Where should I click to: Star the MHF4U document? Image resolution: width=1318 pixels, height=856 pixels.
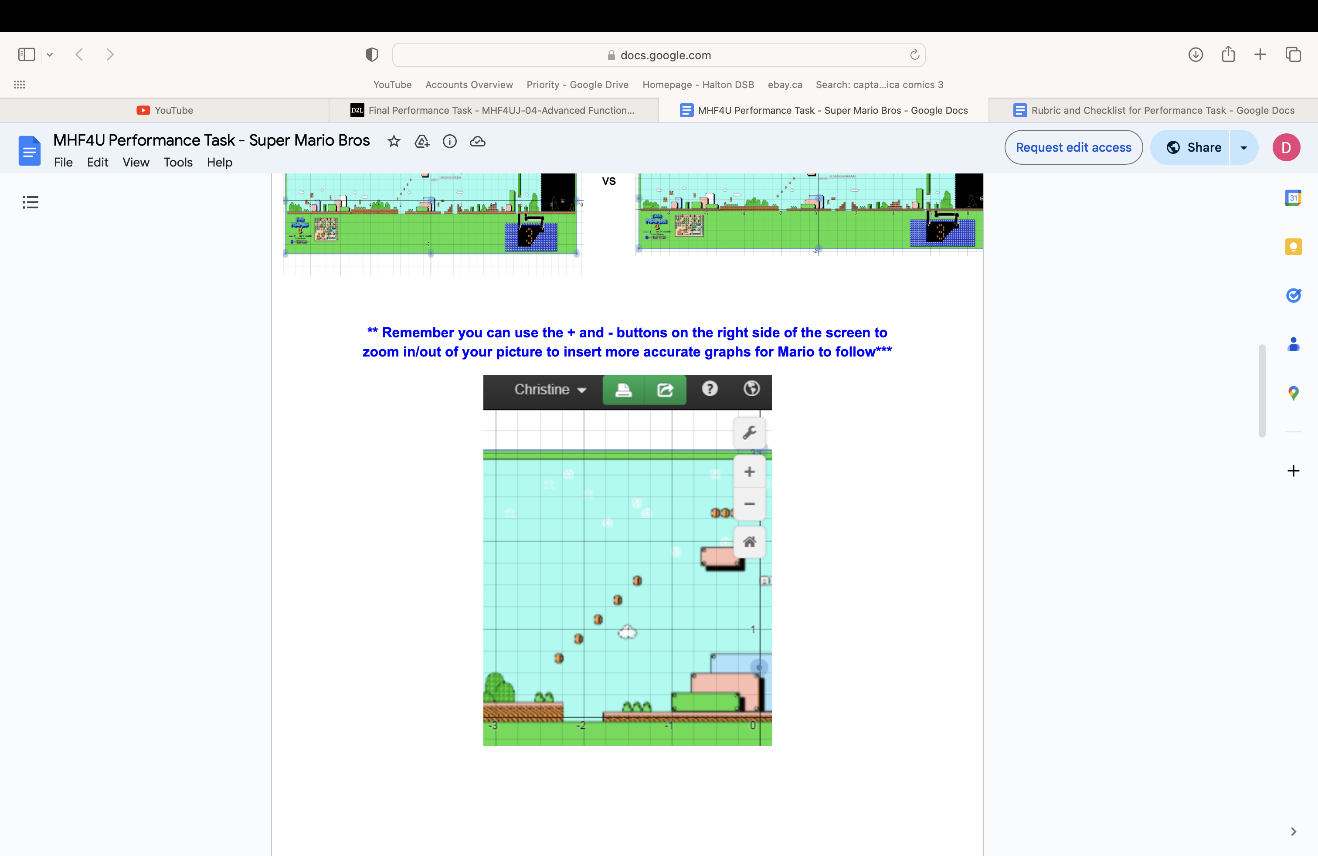click(394, 142)
